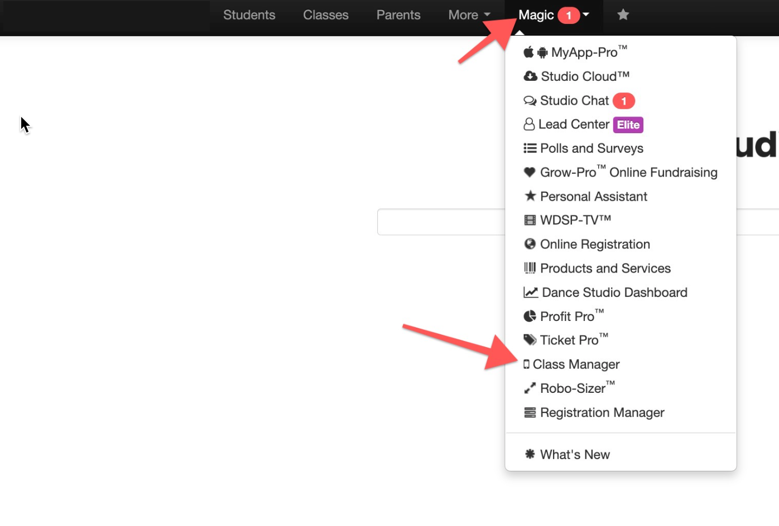Click the cloud download icon for Studio Cloud
This screenshot has height=526, width=779.
530,76
